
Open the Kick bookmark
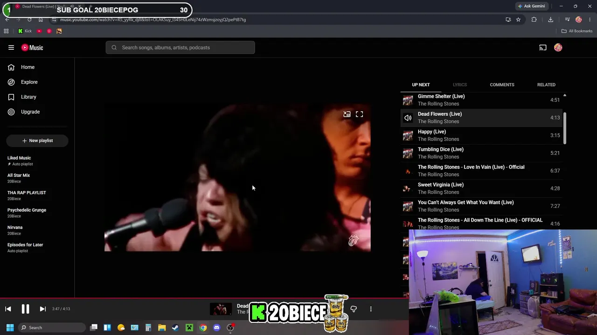[25, 31]
